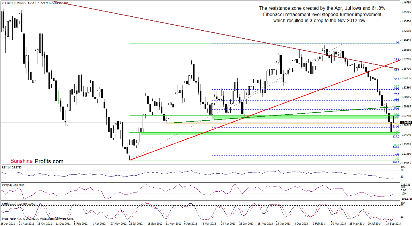The height and width of the screenshot is (226, 412).
Task: Click the 16 Oct 2011 time axis label
Action: click(44, 223)
